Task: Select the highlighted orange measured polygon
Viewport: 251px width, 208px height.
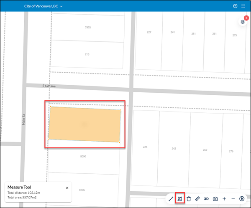Action: 85,124
